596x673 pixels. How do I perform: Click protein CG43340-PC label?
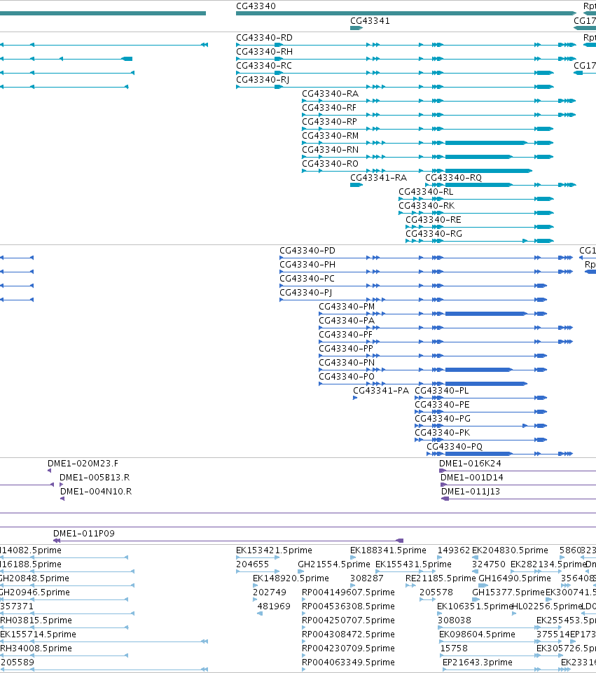click(307, 279)
